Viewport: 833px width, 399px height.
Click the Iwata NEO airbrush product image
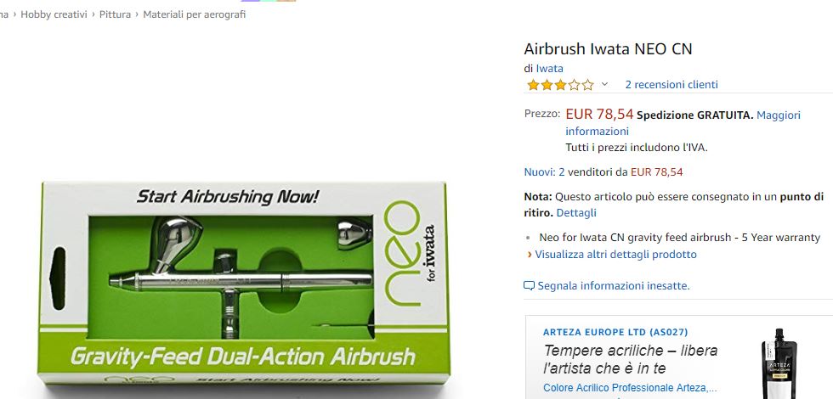point(243,284)
